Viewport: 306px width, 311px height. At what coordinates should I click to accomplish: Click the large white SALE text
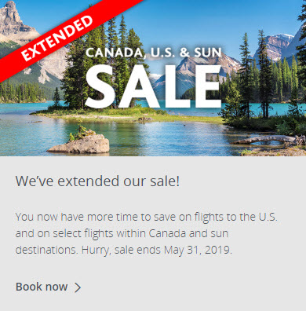pyautogui.click(x=154, y=86)
